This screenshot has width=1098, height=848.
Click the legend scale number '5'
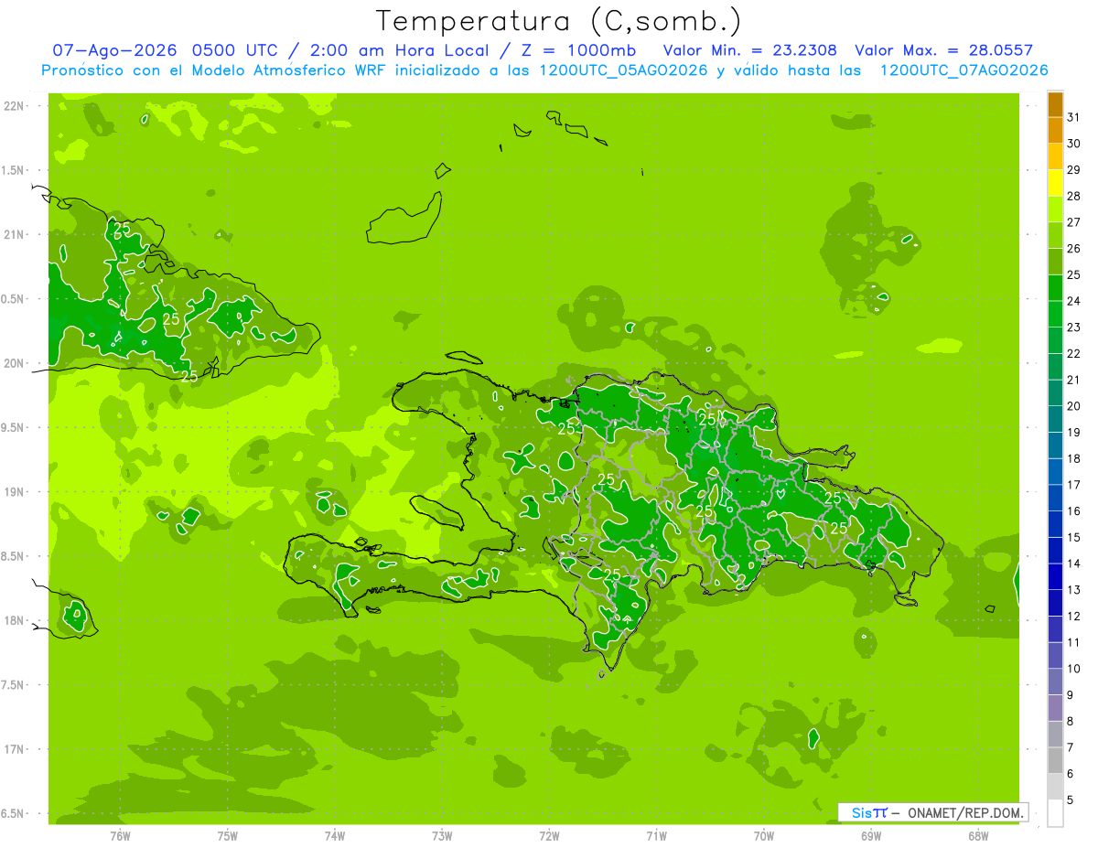[1071, 800]
